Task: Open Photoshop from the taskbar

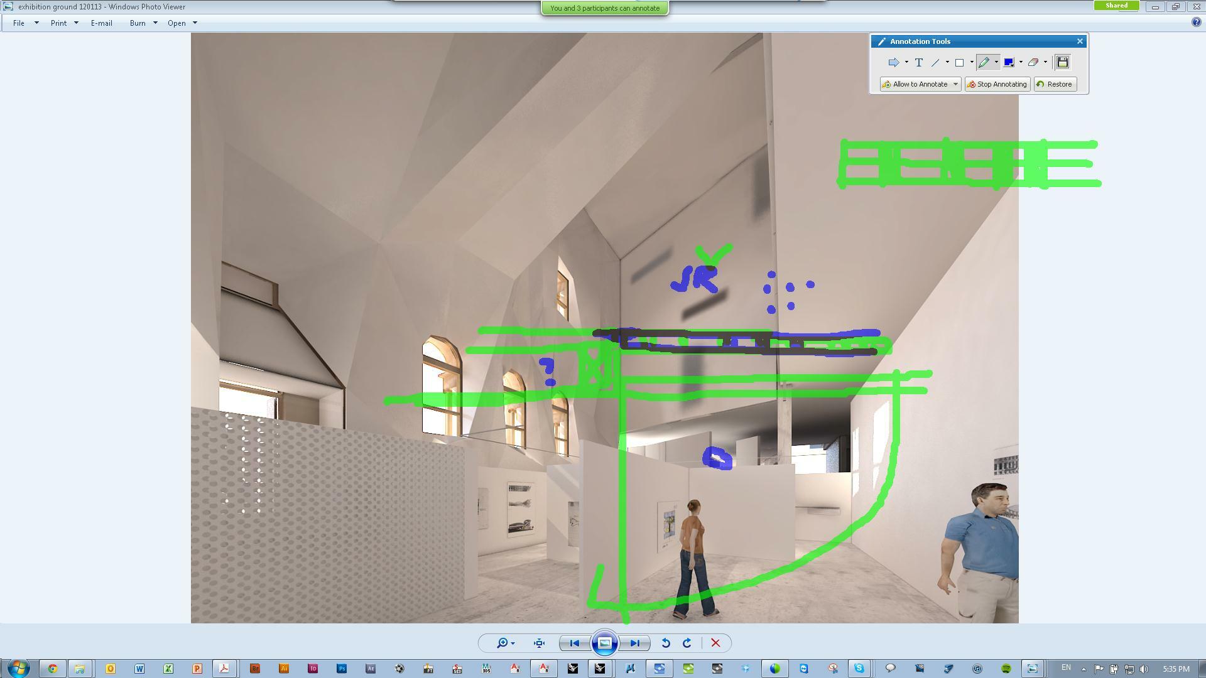Action: point(342,669)
